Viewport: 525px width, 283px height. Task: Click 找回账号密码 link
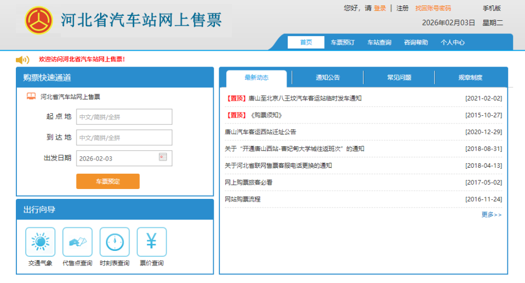tap(433, 8)
